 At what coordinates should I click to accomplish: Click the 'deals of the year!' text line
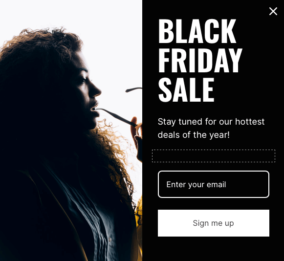[x=194, y=135]
